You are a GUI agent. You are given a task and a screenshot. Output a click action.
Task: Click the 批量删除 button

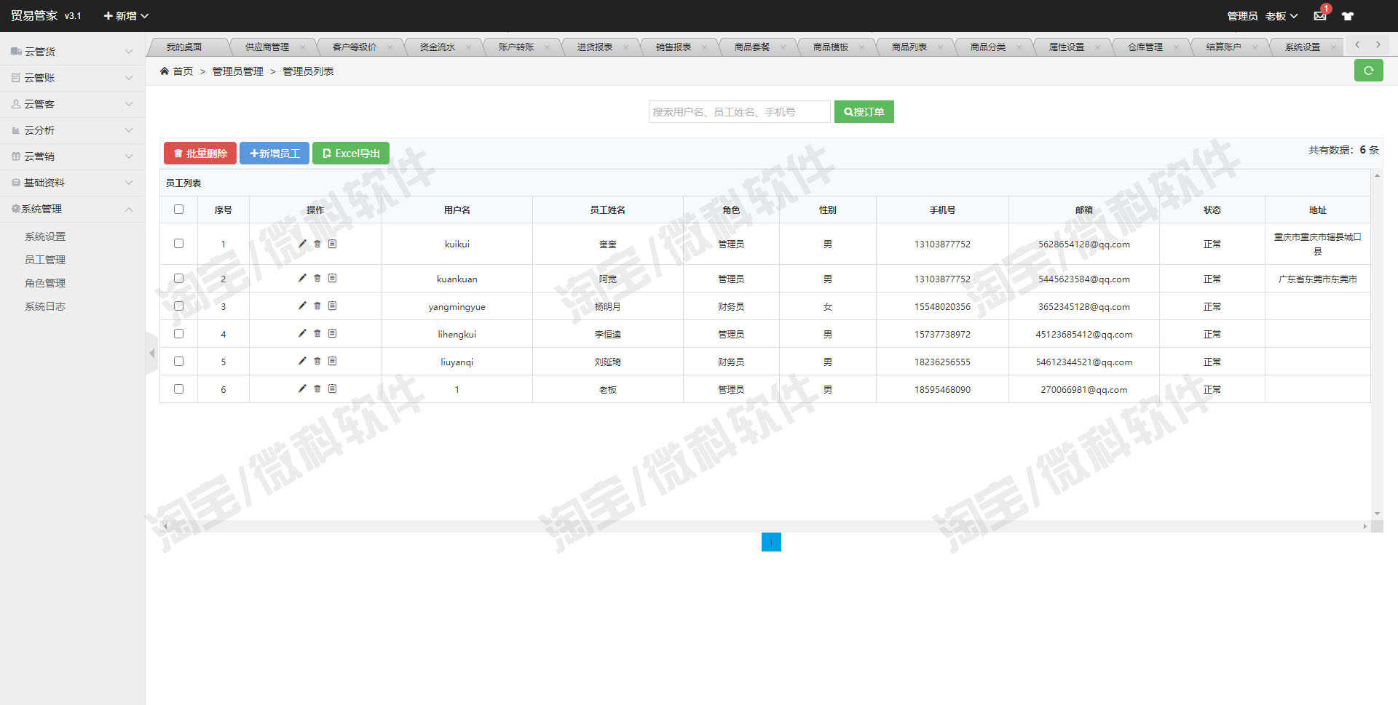pos(200,154)
